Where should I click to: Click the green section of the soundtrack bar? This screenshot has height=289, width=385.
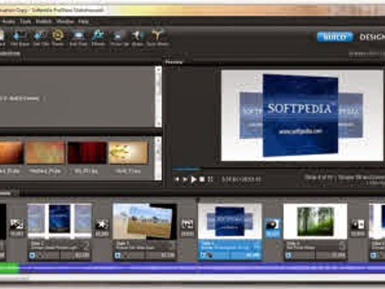click(9, 268)
